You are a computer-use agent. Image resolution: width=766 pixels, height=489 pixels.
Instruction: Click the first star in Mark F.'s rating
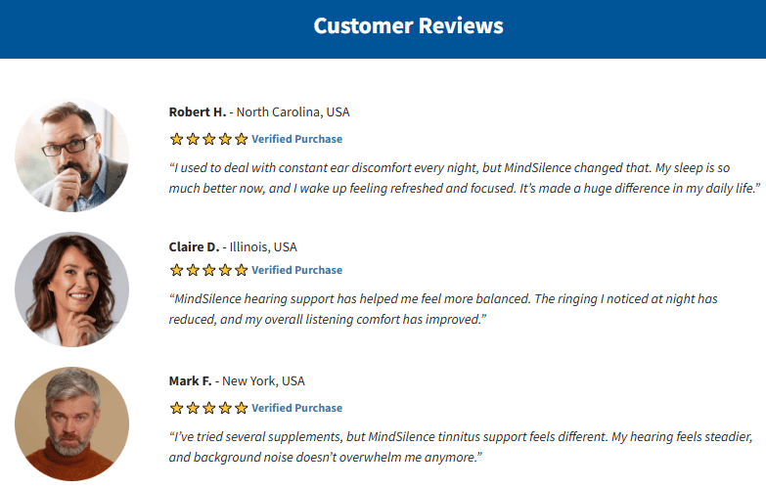176,408
